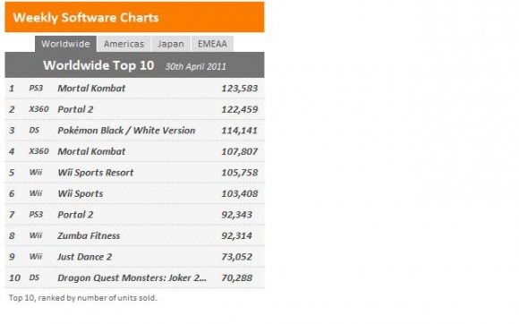Switch to the Worldwide tab
519x324 pixels.
point(65,44)
